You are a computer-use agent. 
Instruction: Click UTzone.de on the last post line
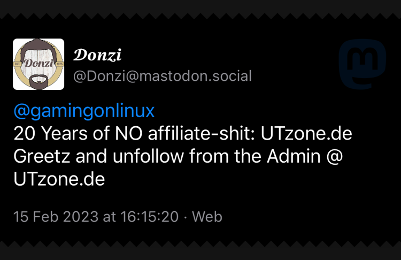[59, 180]
